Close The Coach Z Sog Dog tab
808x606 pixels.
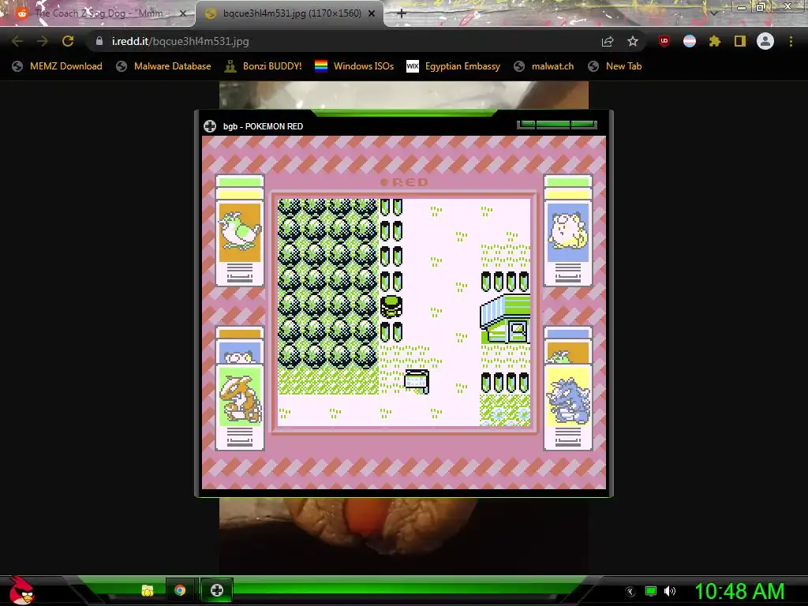pyautogui.click(x=182, y=13)
